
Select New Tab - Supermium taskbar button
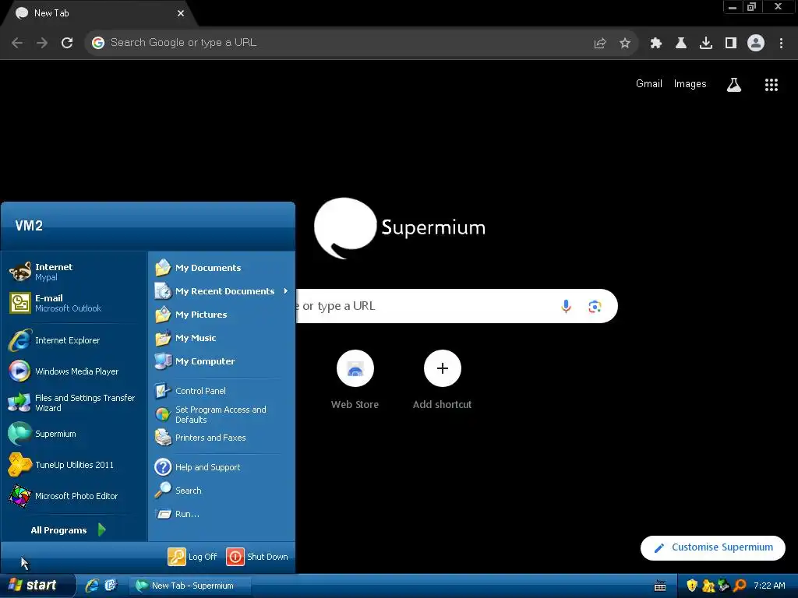(x=189, y=586)
